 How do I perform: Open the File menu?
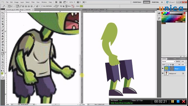(7, 2)
